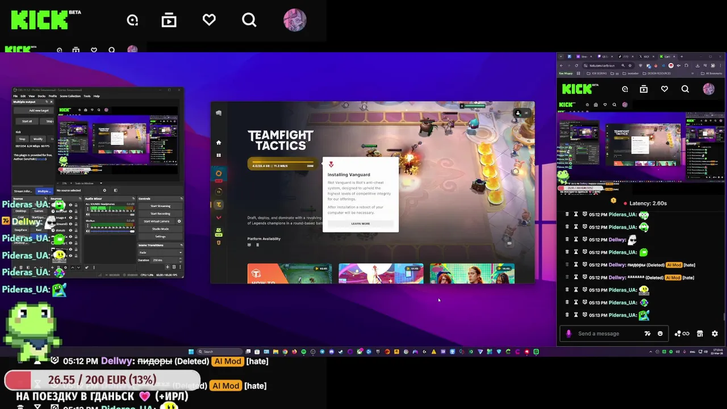The width and height of the screenshot is (727, 409).
Task: Mute 'ALL SOUNDS Headphones' in OBS Audio Mixer
Action: pyautogui.click(x=88, y=215)
